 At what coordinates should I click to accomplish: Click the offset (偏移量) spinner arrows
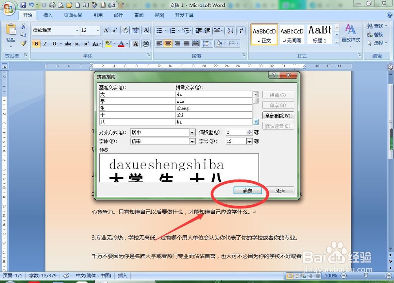249,132
